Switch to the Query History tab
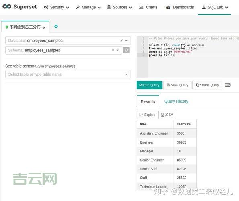The height and width of the screenshot is (201, 239). click(x=176, y=101)
